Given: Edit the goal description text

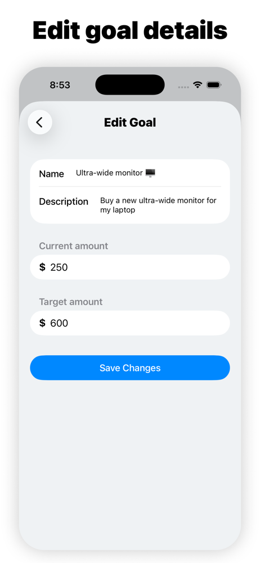Looking at the screenshot, I should pos(158,205).
